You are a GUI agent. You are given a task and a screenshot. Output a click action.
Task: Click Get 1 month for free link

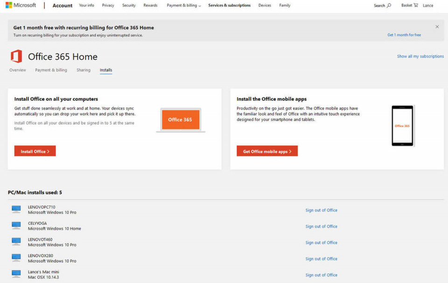(x=404, y=35)
